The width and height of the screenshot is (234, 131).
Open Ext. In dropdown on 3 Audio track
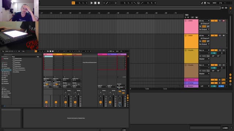pos(204,50)
